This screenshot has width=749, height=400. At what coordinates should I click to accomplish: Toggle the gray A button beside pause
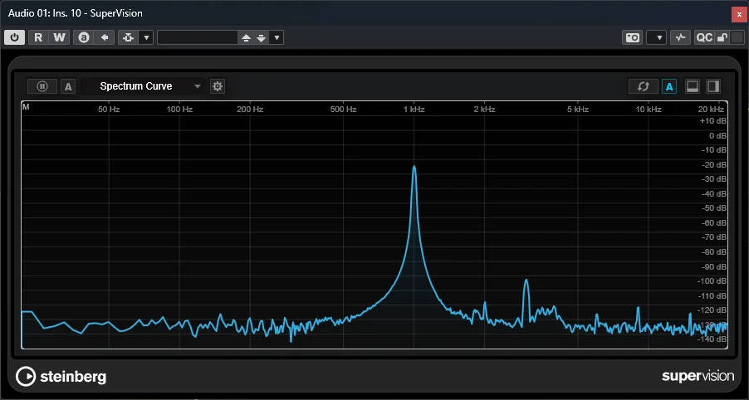(x=68, y=86)
